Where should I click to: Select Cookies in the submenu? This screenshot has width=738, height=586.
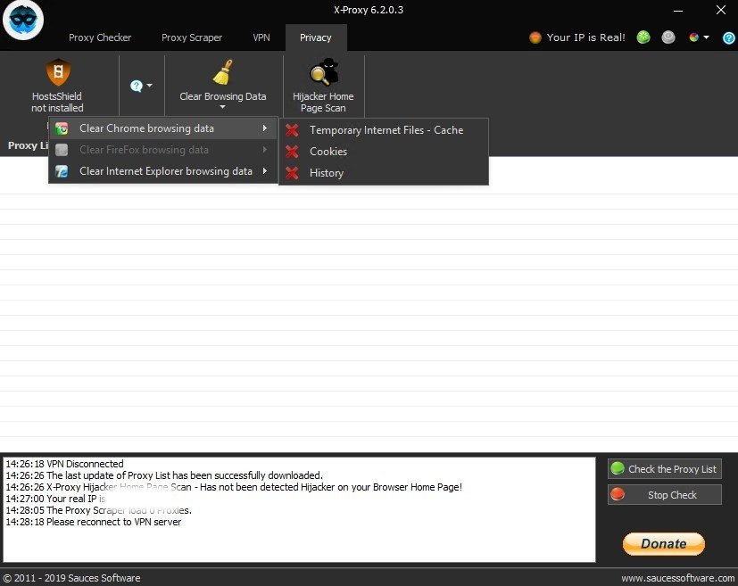pyautogui.click(x=384, y=152)
